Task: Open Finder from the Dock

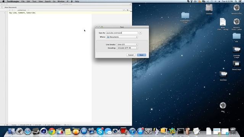Action: (x=11, y=131)
